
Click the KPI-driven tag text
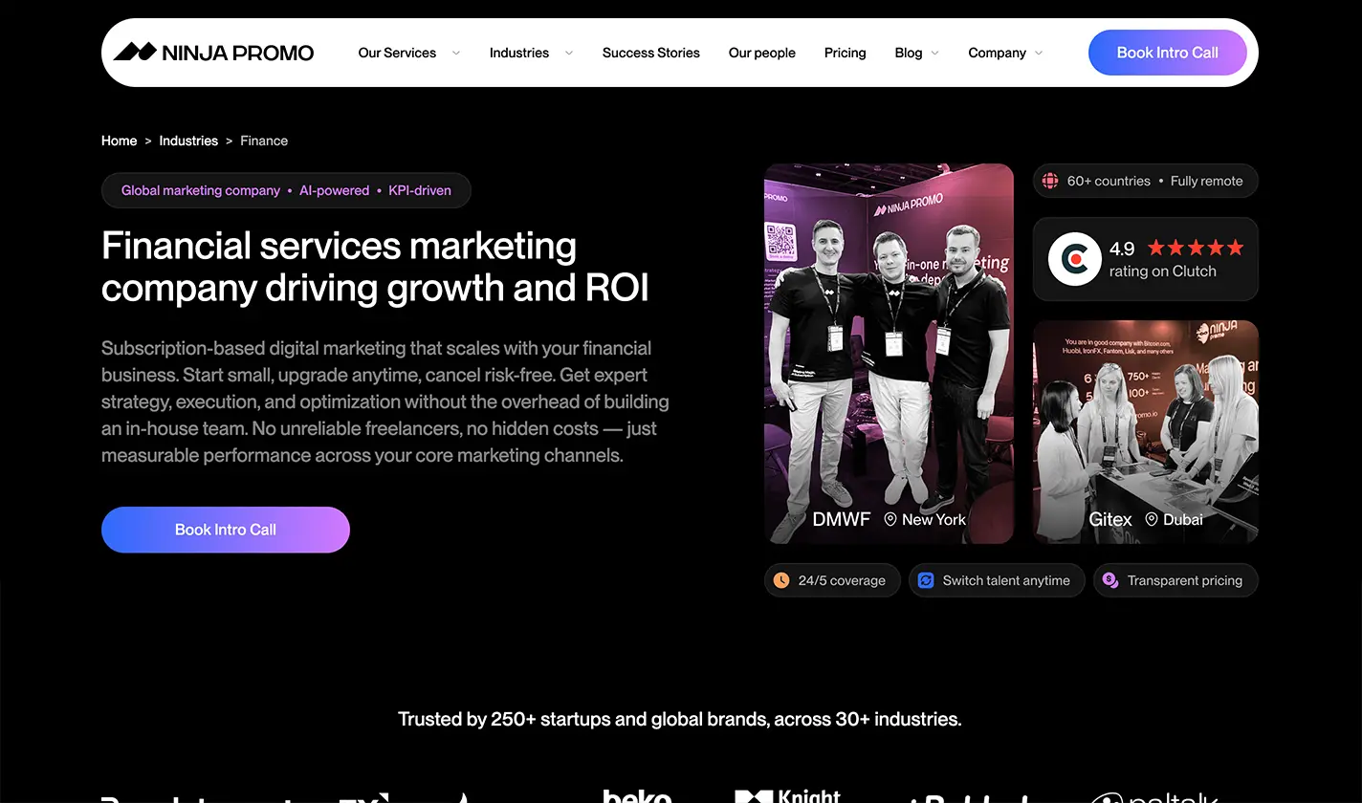tap(420, 190)
